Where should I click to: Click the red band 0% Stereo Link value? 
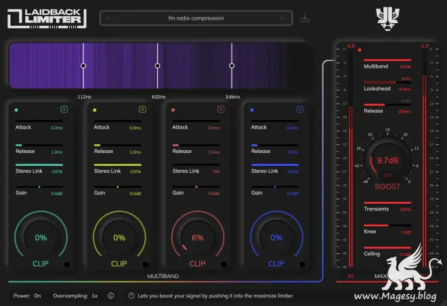pos(216,171)
